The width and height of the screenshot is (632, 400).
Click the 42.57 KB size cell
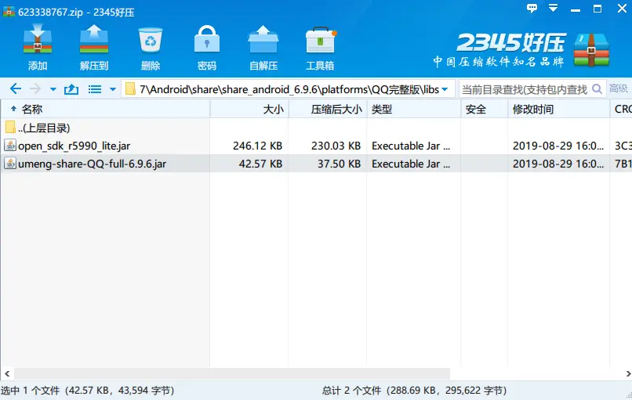point(260,164)
